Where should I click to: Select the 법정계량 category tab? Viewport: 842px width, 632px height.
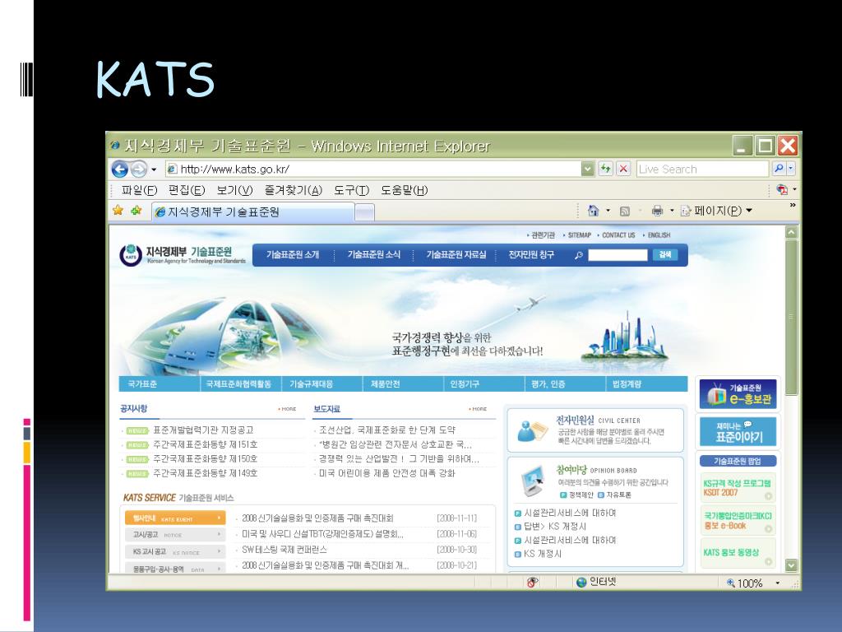(646, 383)
